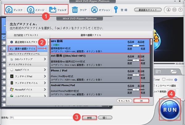The image size is (185, 125).
Task: Adjust the Android Phone/Pad quality slider
Action: 136,90
